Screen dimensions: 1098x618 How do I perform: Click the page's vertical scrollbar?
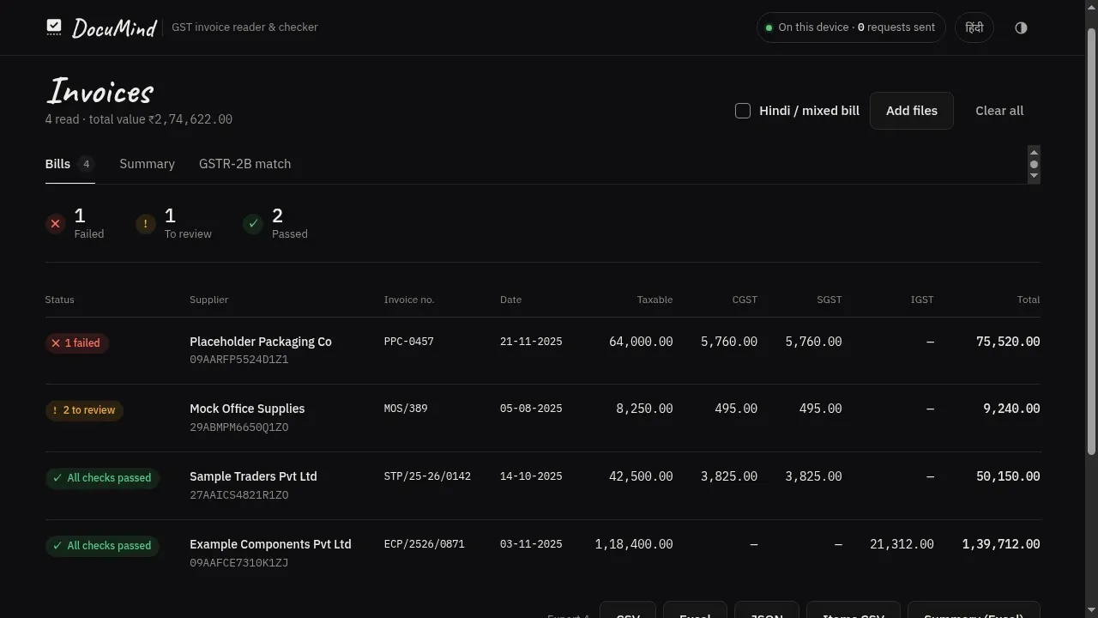(1091, 240)
